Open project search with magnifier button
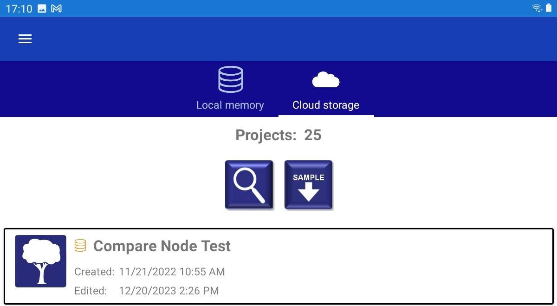Viewport: 557px width, 306px height. coord(249,185)
